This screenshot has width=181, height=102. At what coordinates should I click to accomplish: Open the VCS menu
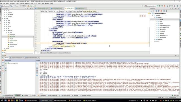click(x=43, y=4)
